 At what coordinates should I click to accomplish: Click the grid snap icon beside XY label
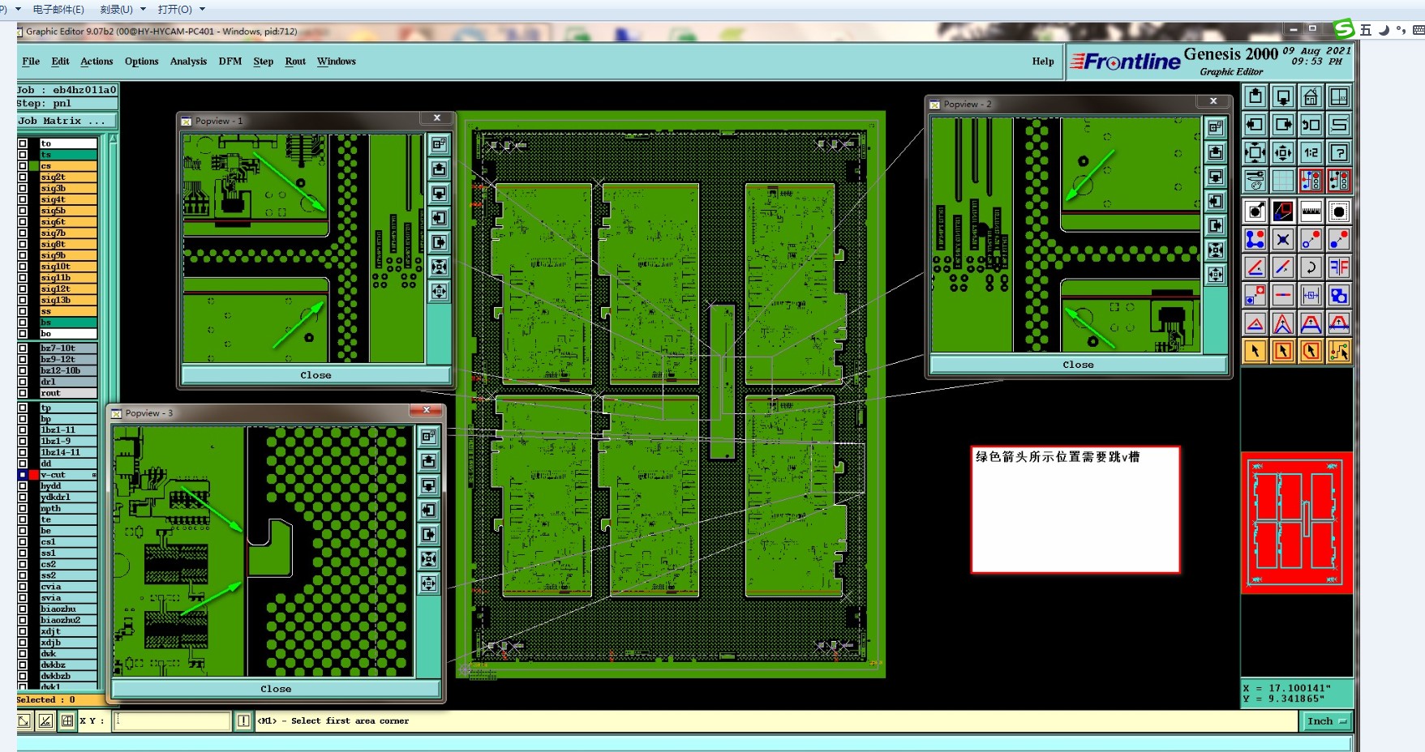[67, 720]
